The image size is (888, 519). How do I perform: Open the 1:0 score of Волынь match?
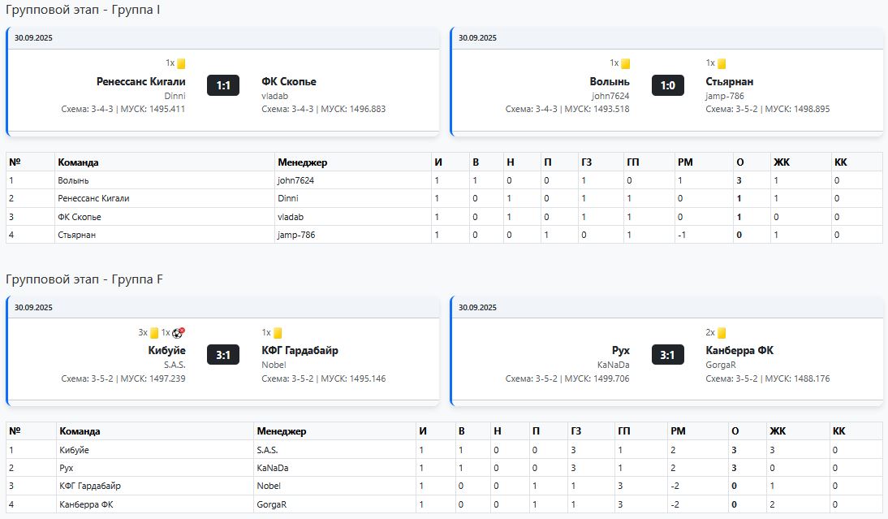(667, 85)
